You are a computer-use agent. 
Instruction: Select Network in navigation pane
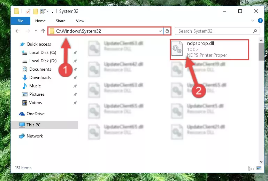[x=35, y=136]
